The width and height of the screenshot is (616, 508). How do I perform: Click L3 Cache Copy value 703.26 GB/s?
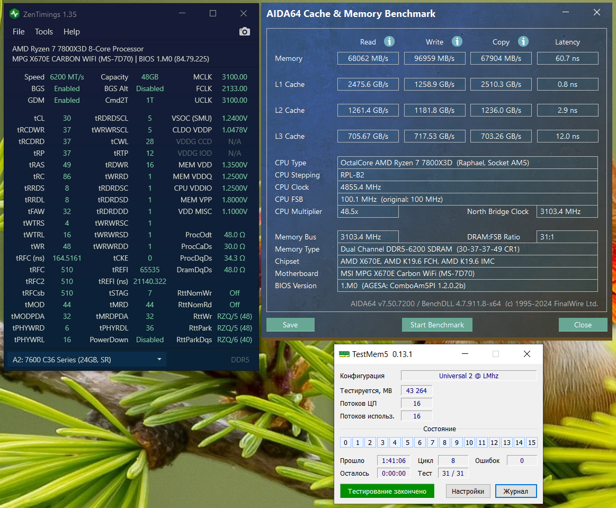[x=501, y=136]
